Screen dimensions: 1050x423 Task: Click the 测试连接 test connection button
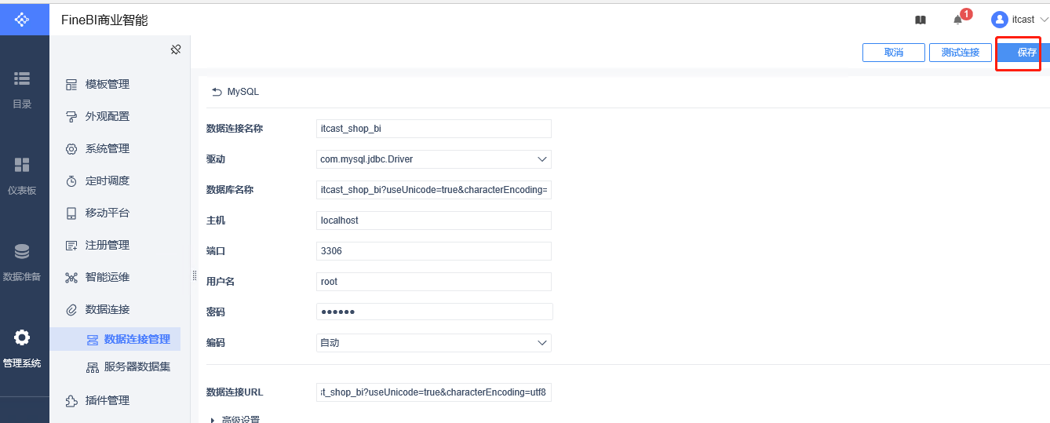[x=961, y=53]
